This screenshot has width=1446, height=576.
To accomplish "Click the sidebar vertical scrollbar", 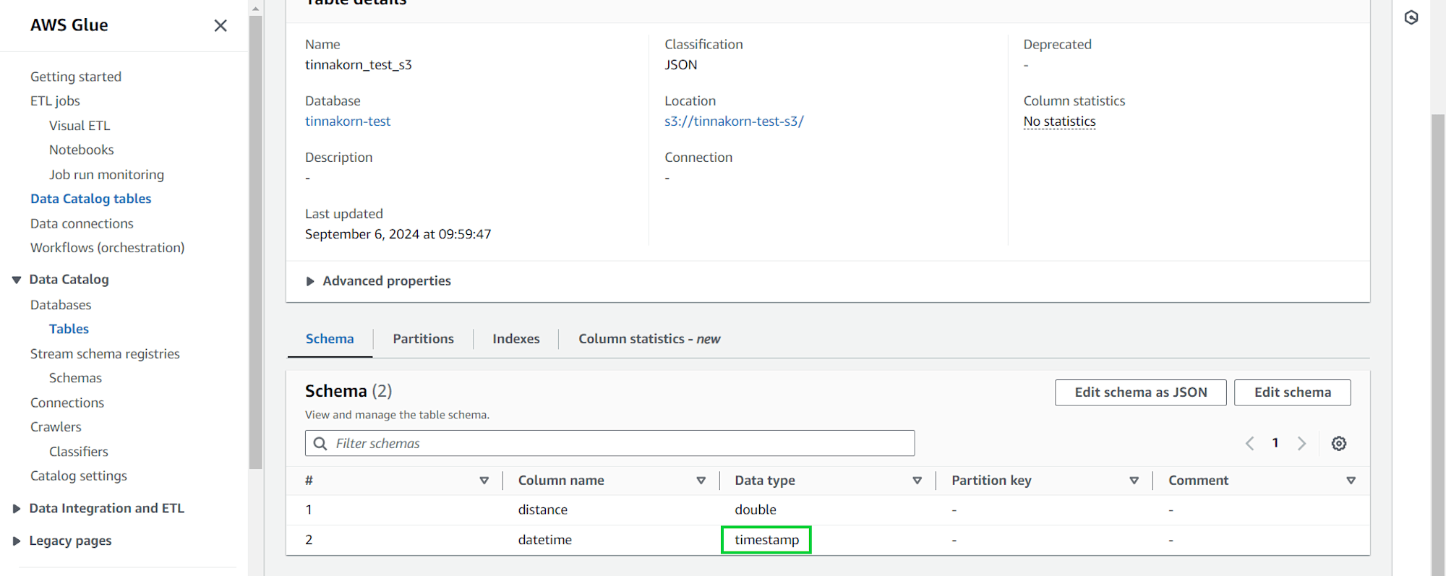I will (255, 242).
